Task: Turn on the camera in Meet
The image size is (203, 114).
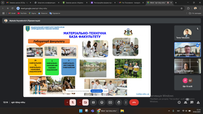Action: pyautogui.click(x=85, y=102)
